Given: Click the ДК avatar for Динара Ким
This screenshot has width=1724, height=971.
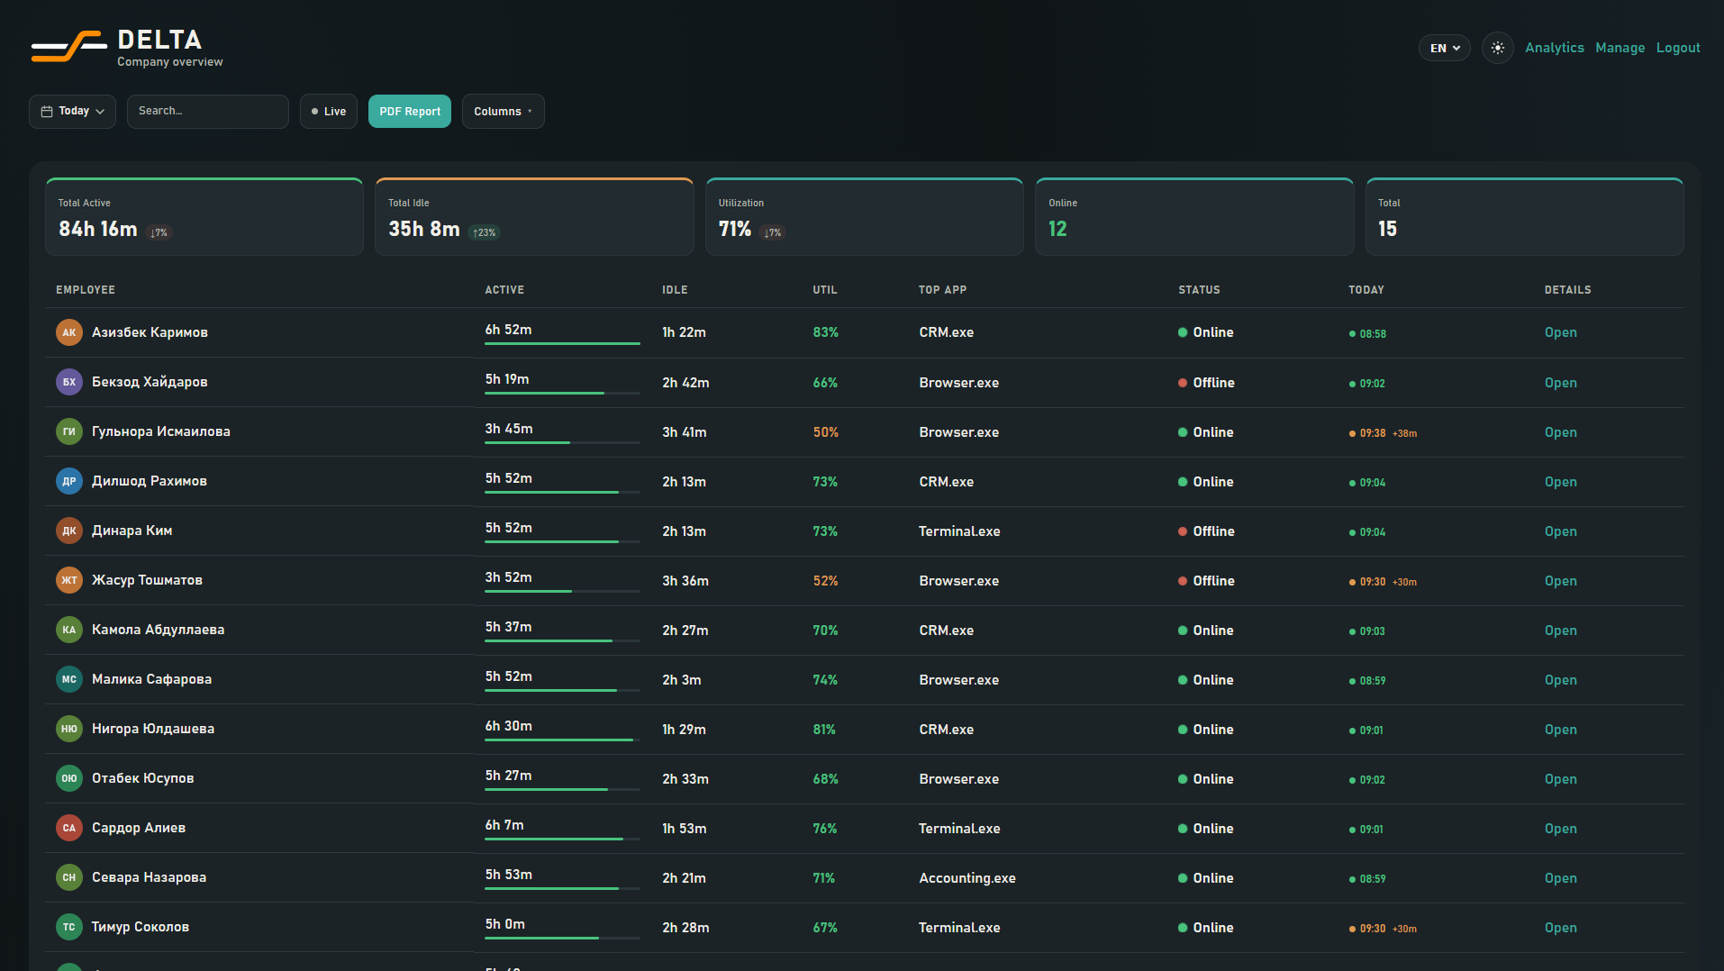Looking at the screenshot, I should pyautogui.click(x=69, y=531).
